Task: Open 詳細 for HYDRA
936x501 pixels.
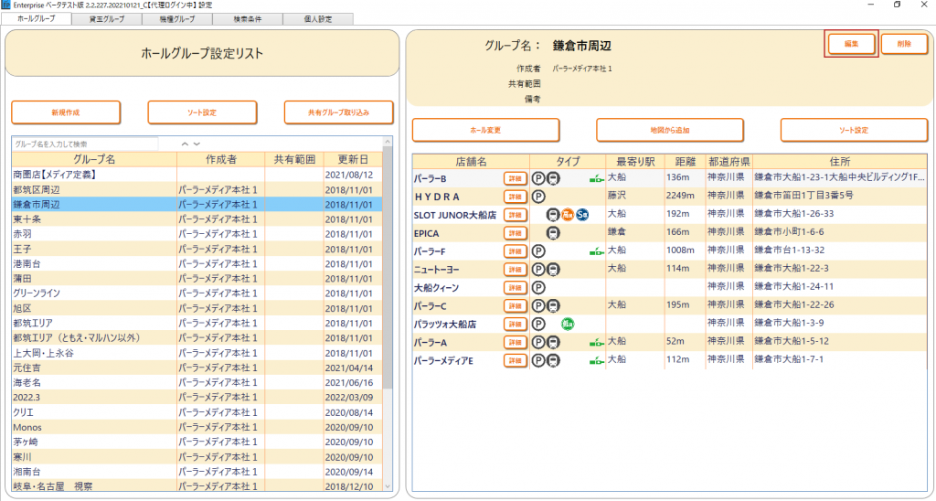Action: pyautogui.click(x=516, y=197)
